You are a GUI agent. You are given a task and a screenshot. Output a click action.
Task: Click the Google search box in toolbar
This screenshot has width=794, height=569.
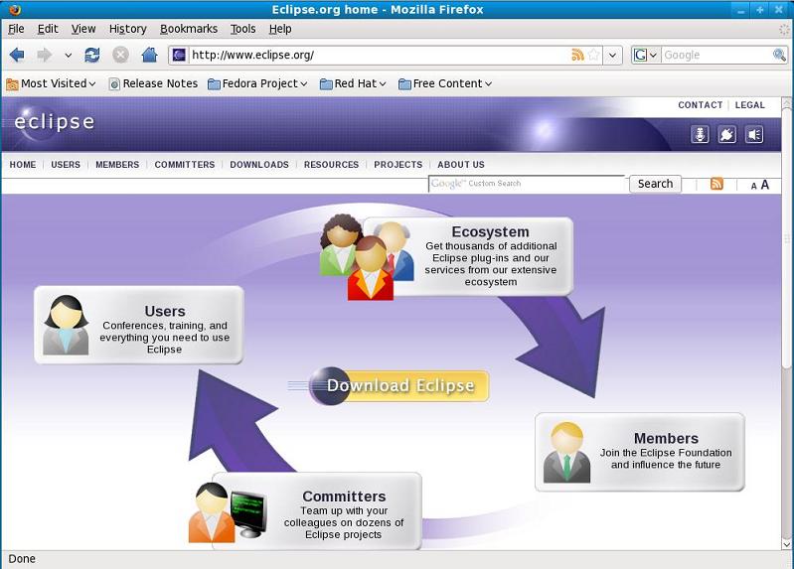point(716,55)
